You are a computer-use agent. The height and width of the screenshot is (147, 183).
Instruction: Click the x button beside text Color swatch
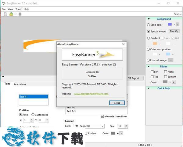coord(121,133)
